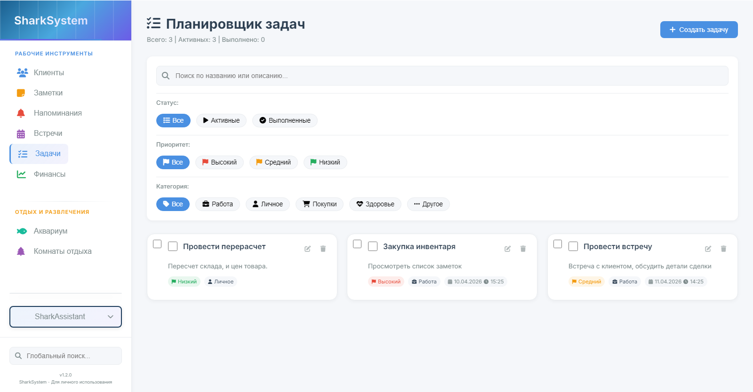
Task: Click the Аквариум fish icon
Action: click(x=22, y=231)
